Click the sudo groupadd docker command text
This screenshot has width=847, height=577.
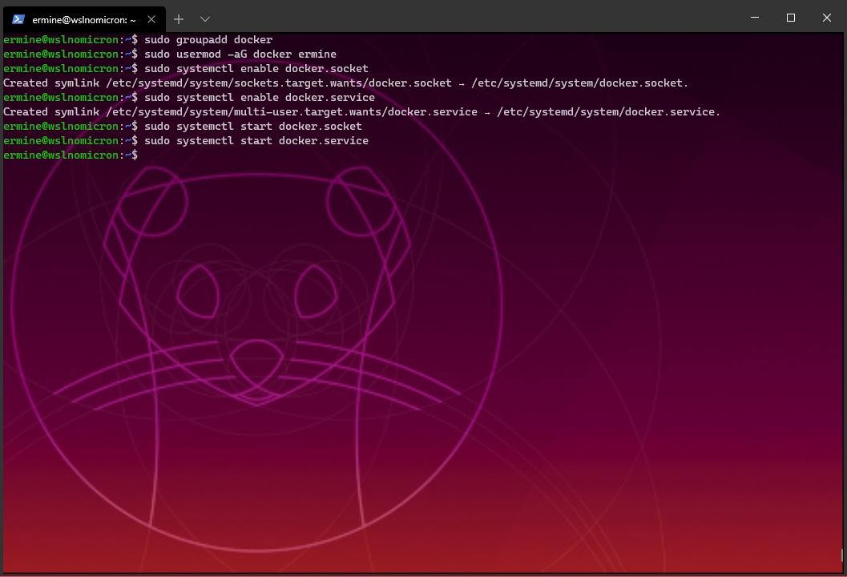[x=210, y=39]
